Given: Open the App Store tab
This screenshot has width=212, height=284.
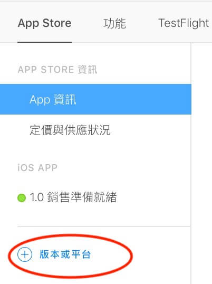Looking at the screenshot, I should 44,23.
